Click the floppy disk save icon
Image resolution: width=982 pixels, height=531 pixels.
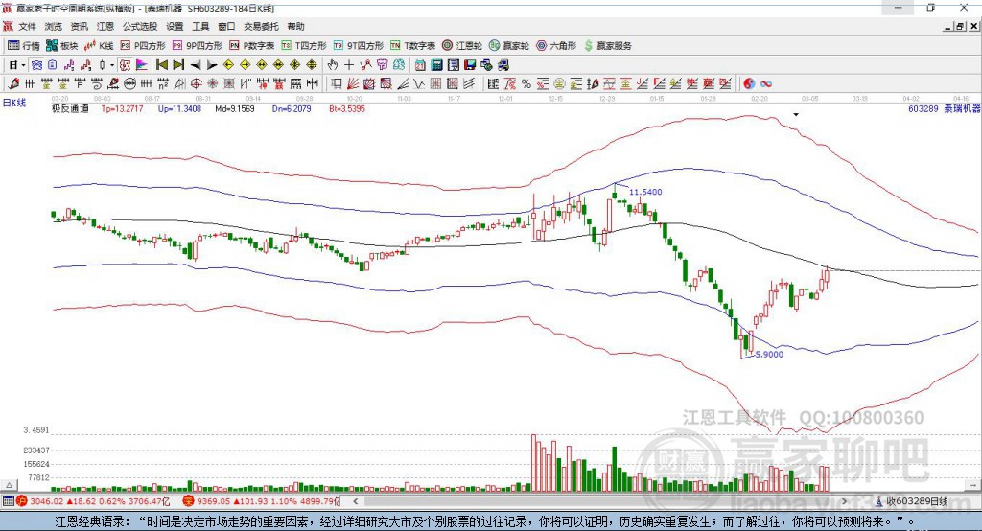pyautogui.click(x=470, y=65)
